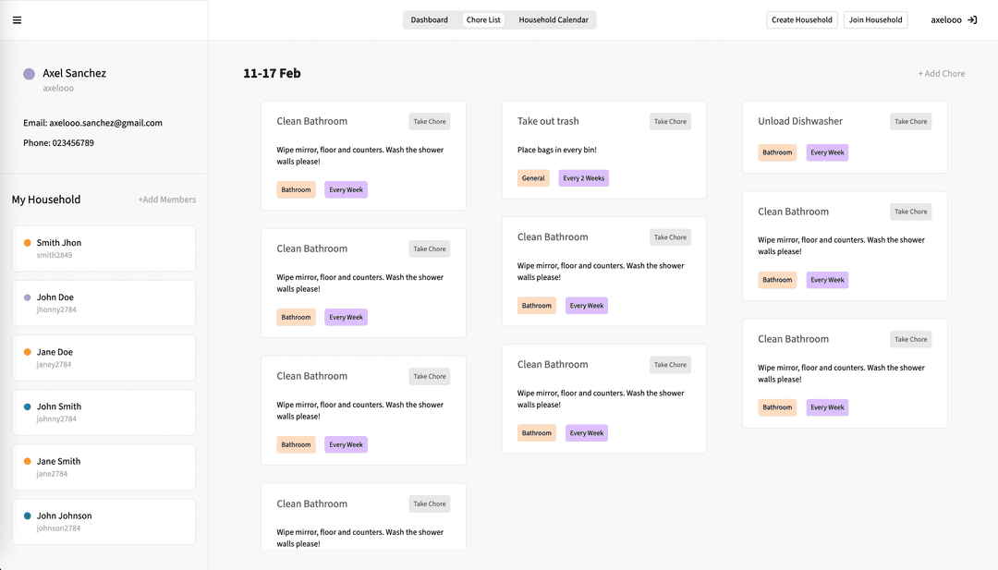
Task: Click the Every 2 Weeks frequency tag
Action: tap(583, 178)
